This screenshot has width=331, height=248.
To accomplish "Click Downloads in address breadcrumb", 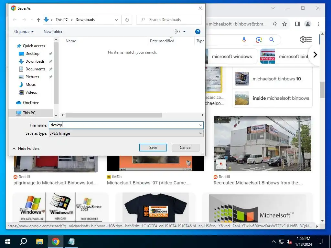I will tap(85, 20).
